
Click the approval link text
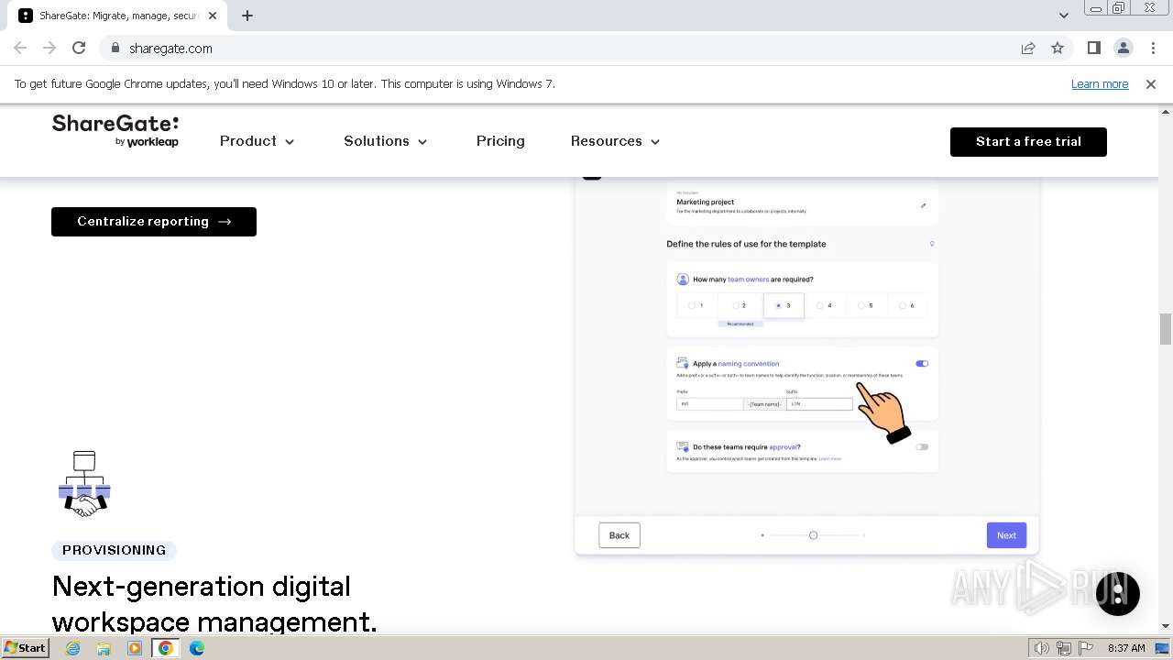point(784,447)
